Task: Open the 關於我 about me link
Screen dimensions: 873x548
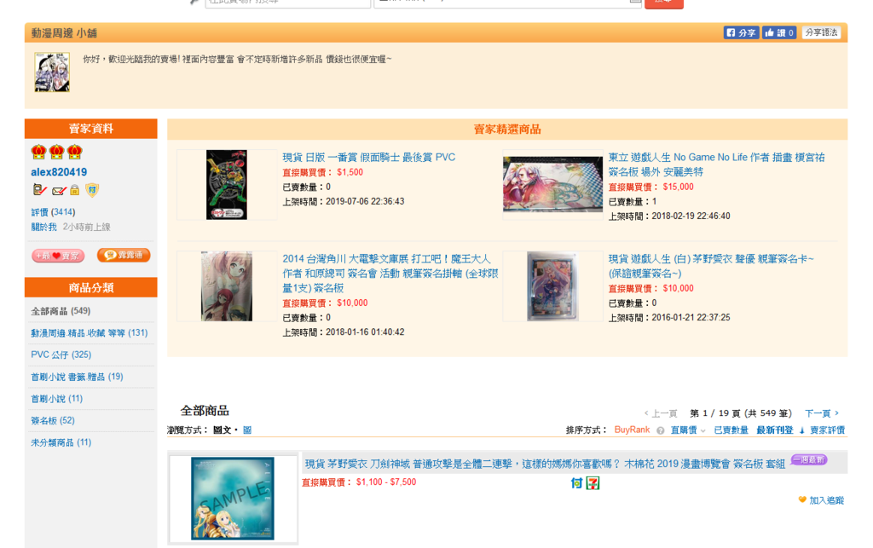Action: coord(44,227)
